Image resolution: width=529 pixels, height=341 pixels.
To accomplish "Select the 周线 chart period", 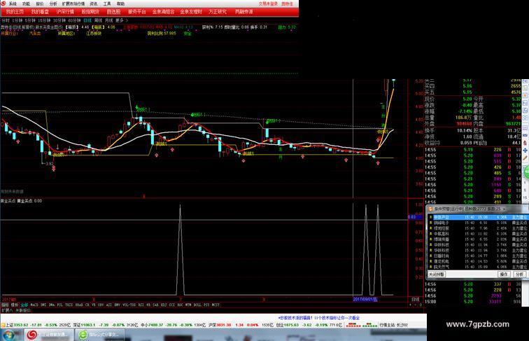I will [98, 20].
